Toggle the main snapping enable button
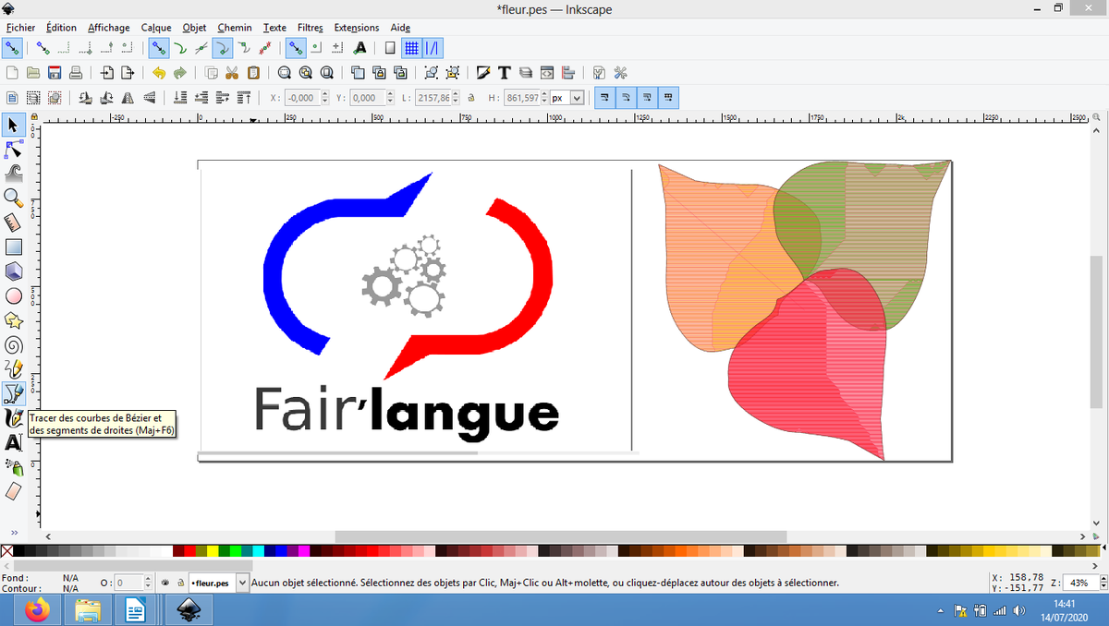The height and width of the screenshot is (626, 1109). click(12, 47)
